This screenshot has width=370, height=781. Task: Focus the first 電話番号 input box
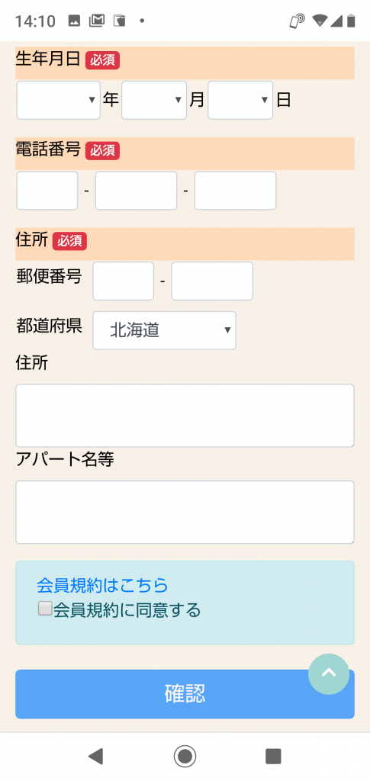(x=47, y=191)
